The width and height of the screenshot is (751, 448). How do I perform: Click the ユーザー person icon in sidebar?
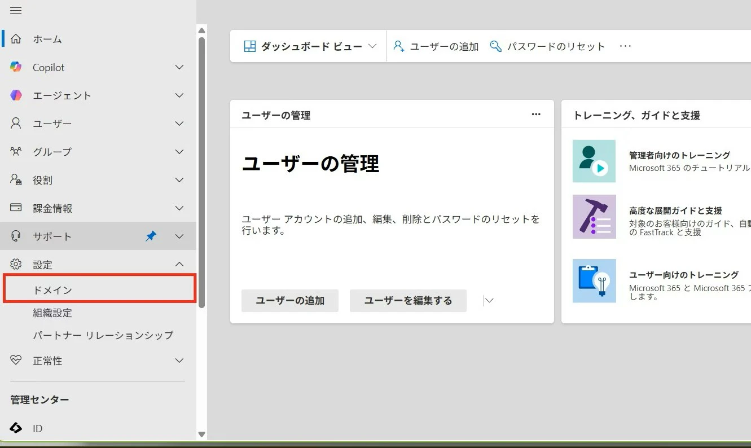[16, 124]
